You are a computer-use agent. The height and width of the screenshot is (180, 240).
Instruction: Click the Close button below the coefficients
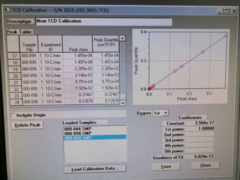point(205,165)
